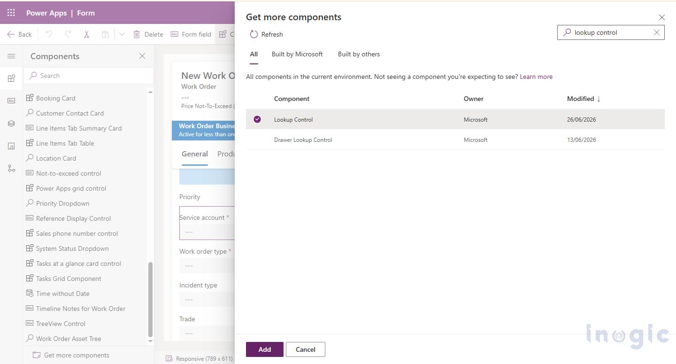This screenshot has height=364, width=676.
Task: Focus the Components search field
Action: [x=89, y=76]
